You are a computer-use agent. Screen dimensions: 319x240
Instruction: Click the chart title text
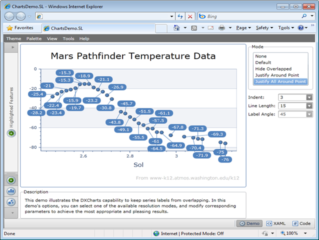pos(133,56)
